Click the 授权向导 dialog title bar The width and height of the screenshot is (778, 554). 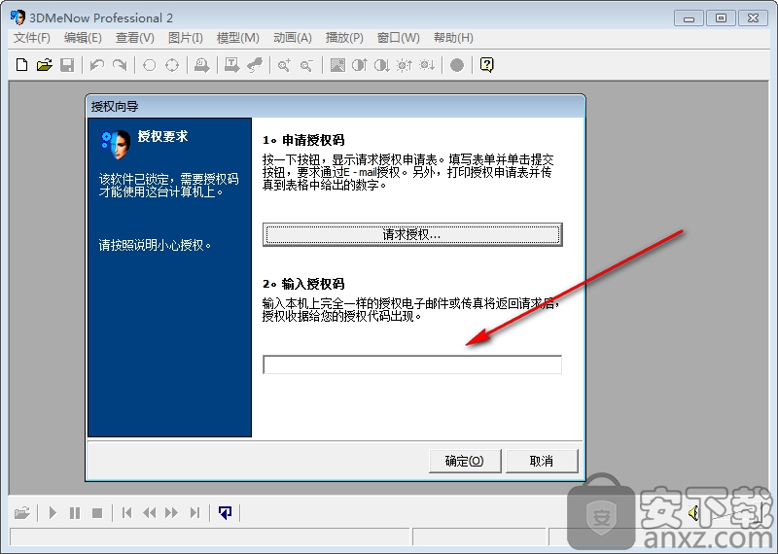[336, 106]
